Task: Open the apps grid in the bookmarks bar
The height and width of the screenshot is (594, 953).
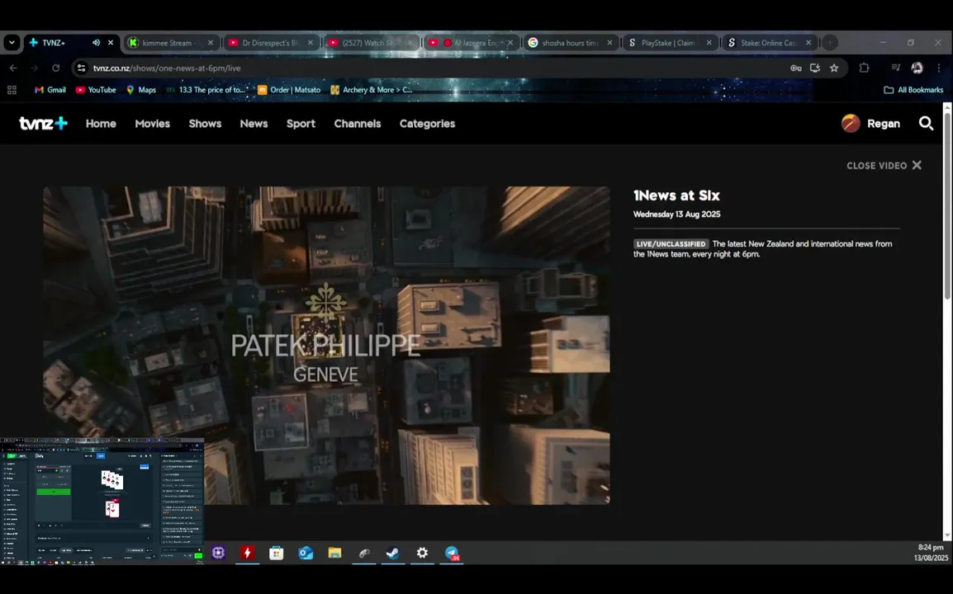Action: coord(12,90)
